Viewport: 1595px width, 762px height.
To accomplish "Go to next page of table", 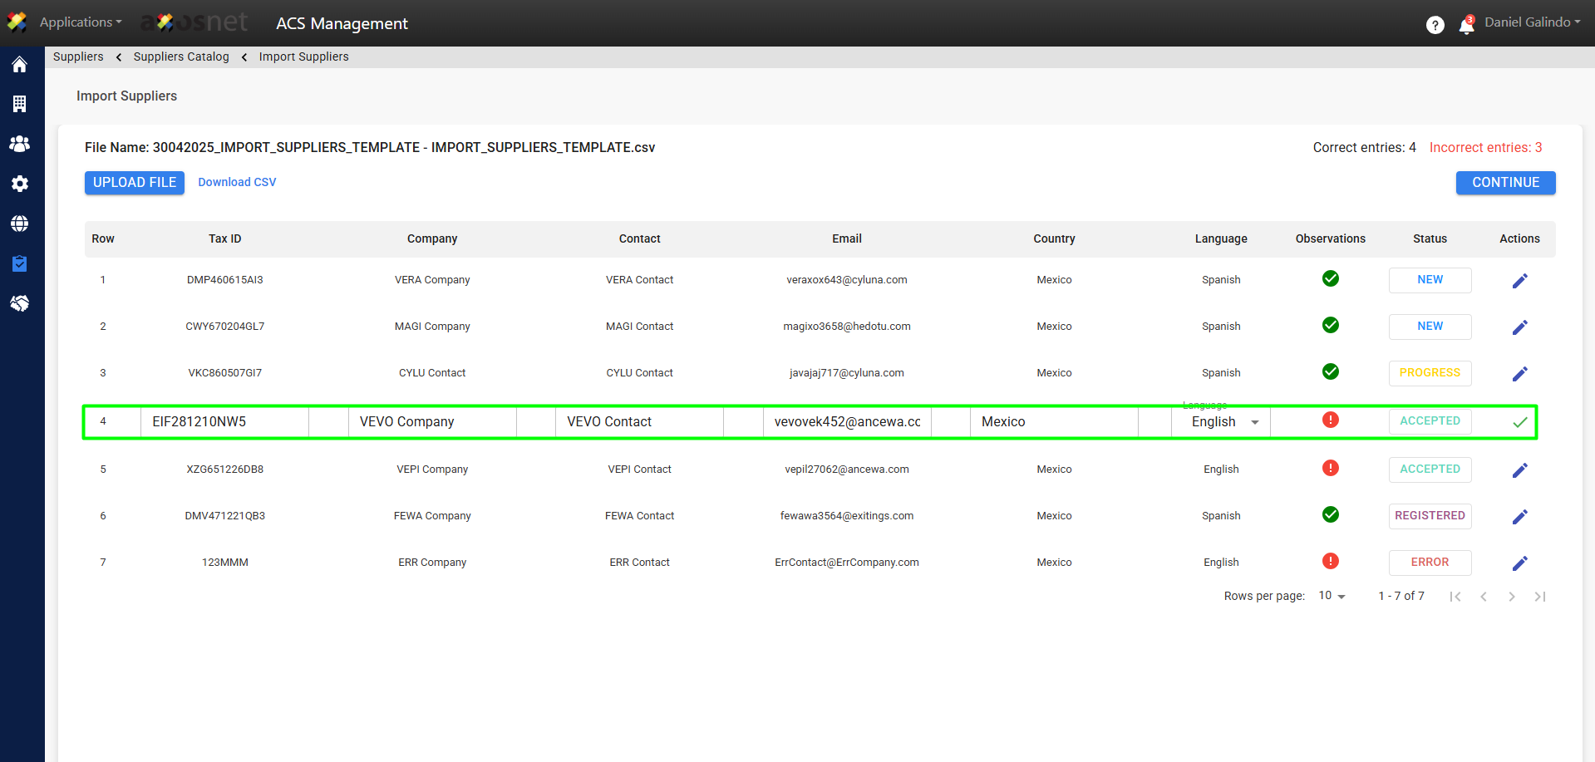I will tap(1512, 597).
